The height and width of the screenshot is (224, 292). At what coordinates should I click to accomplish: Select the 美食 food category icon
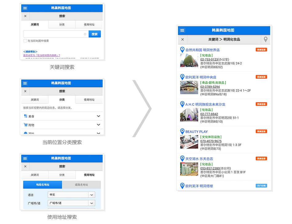pyautogui.click(x=26, y=116)
